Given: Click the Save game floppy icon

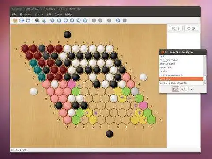Looking at the screenshot, I should [28, 20].
